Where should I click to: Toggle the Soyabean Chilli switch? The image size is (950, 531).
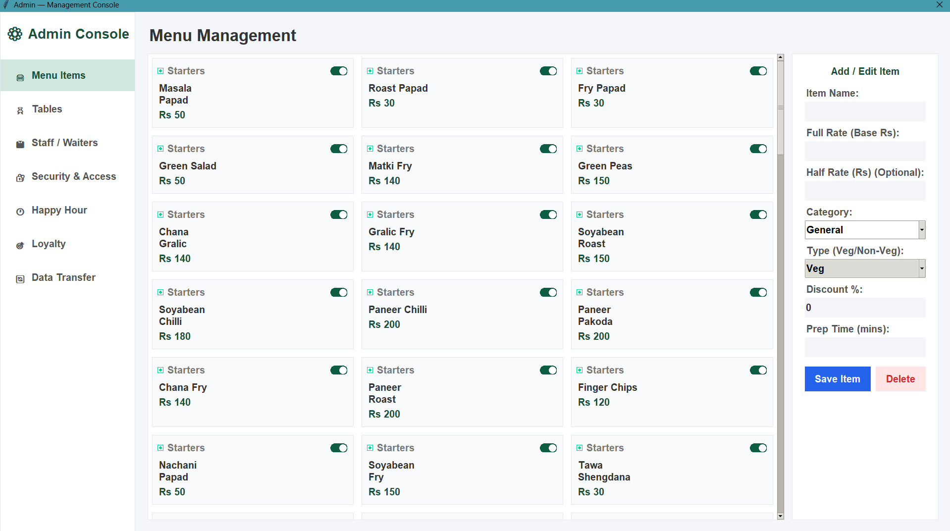pyautogui.click(x=339, y=292)
